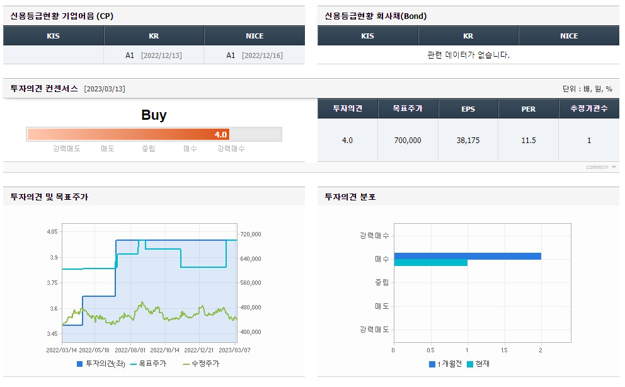
Task: Select the 4.0 consensus rating bar
Action: 129,134
